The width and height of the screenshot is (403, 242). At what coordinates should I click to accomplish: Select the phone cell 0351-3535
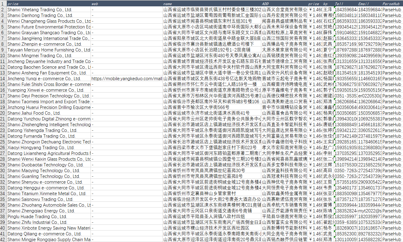[346, 96]
